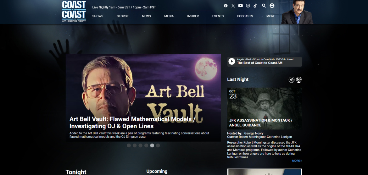Click George Noory's header portrait
This screenshot has width=368, height=175.
coord(297,12)
